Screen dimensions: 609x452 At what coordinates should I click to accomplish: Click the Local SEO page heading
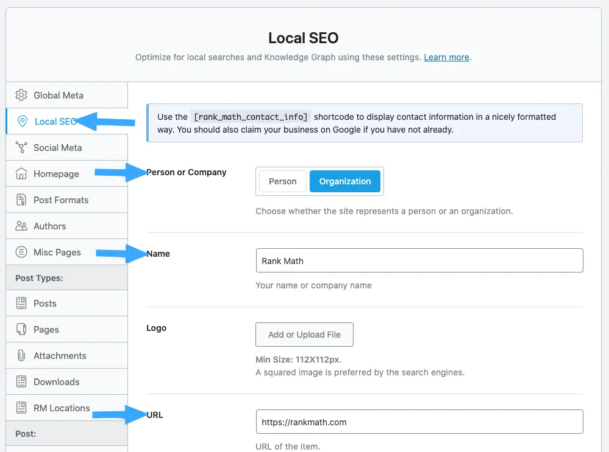coord(304,38)
